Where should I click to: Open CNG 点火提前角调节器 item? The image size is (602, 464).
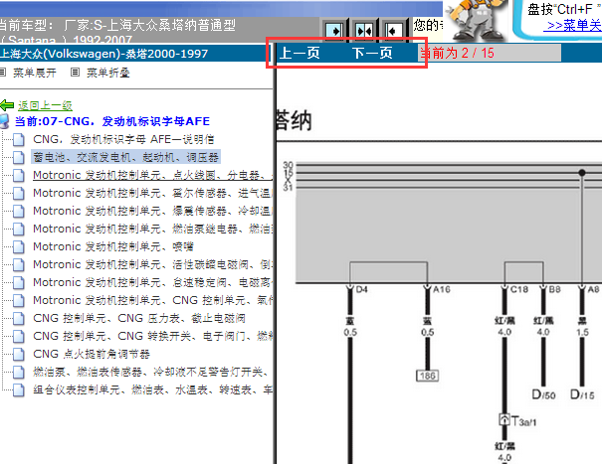[92, 354]
